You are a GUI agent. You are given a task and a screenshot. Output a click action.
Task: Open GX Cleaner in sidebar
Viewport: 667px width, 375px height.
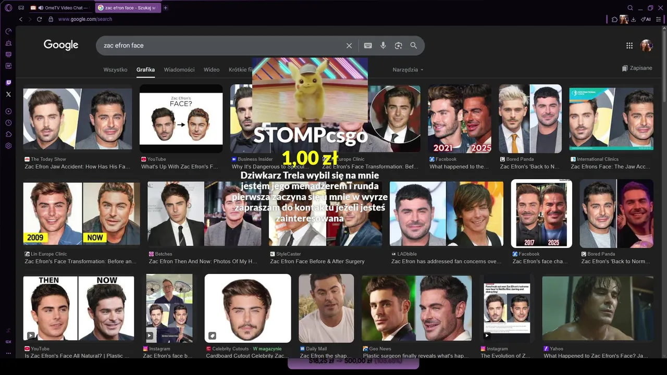tap(8, 43)
